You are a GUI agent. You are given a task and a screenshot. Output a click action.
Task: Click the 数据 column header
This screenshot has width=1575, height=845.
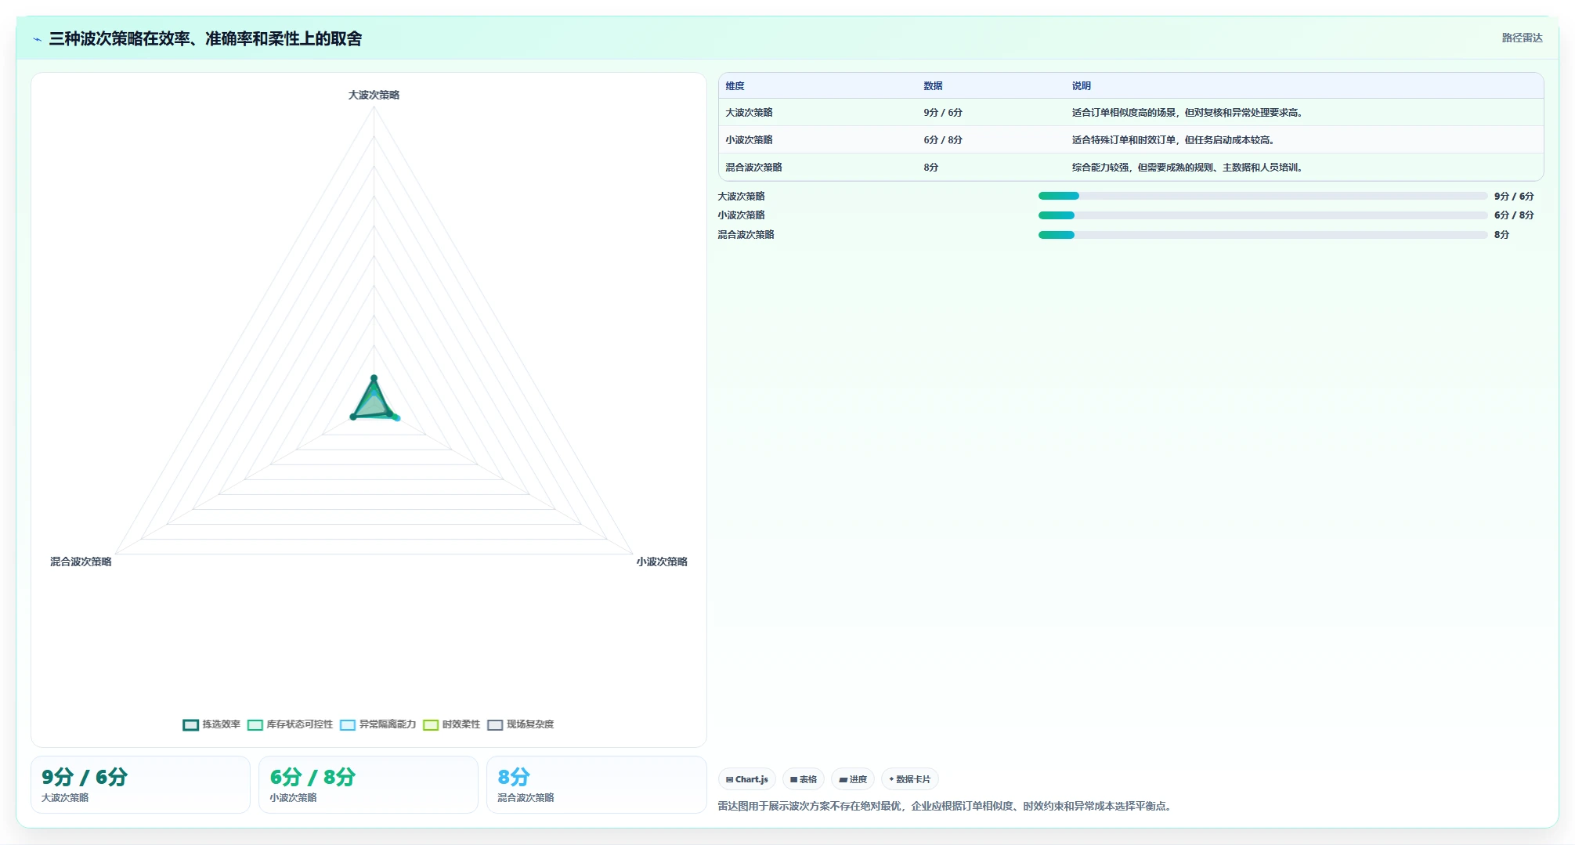tap(933, 86)
